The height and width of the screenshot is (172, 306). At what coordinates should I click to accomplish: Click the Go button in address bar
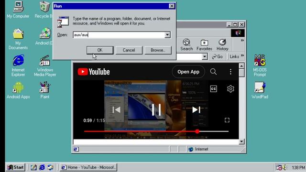218,56
